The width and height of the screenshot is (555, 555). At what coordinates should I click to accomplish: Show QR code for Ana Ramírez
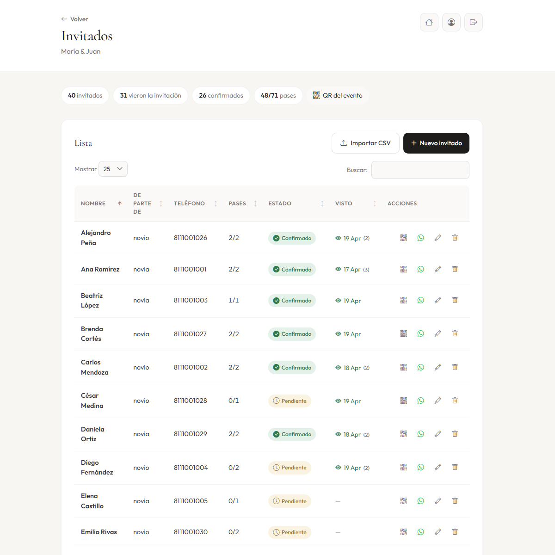pyautogui.click(x=404, y=269)
